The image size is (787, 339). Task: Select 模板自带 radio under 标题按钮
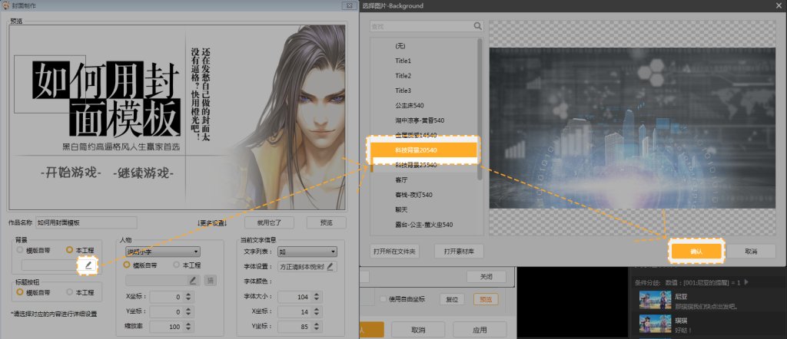[x=21, y=292]
